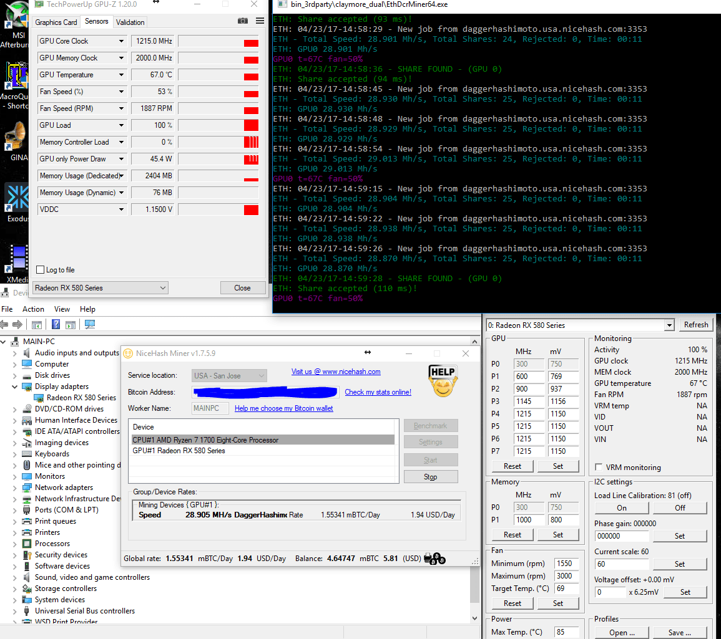
Task: Select Radeon RX 580 Series adapter icon in tree
Action: [39, 398]
